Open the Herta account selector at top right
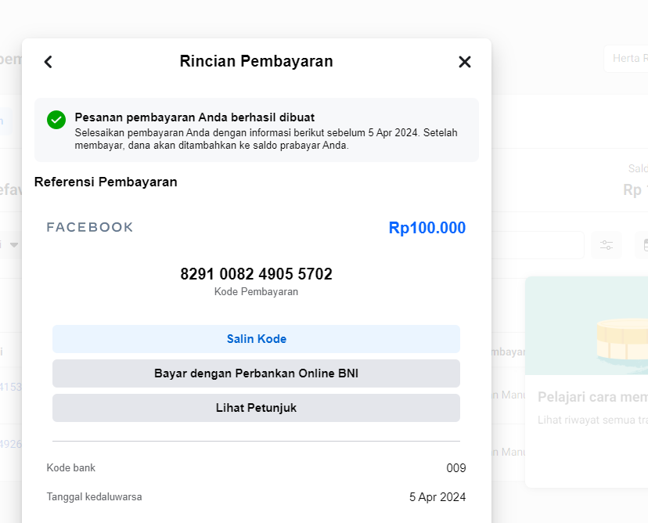 pyautogui.click(x=626, y=59)
